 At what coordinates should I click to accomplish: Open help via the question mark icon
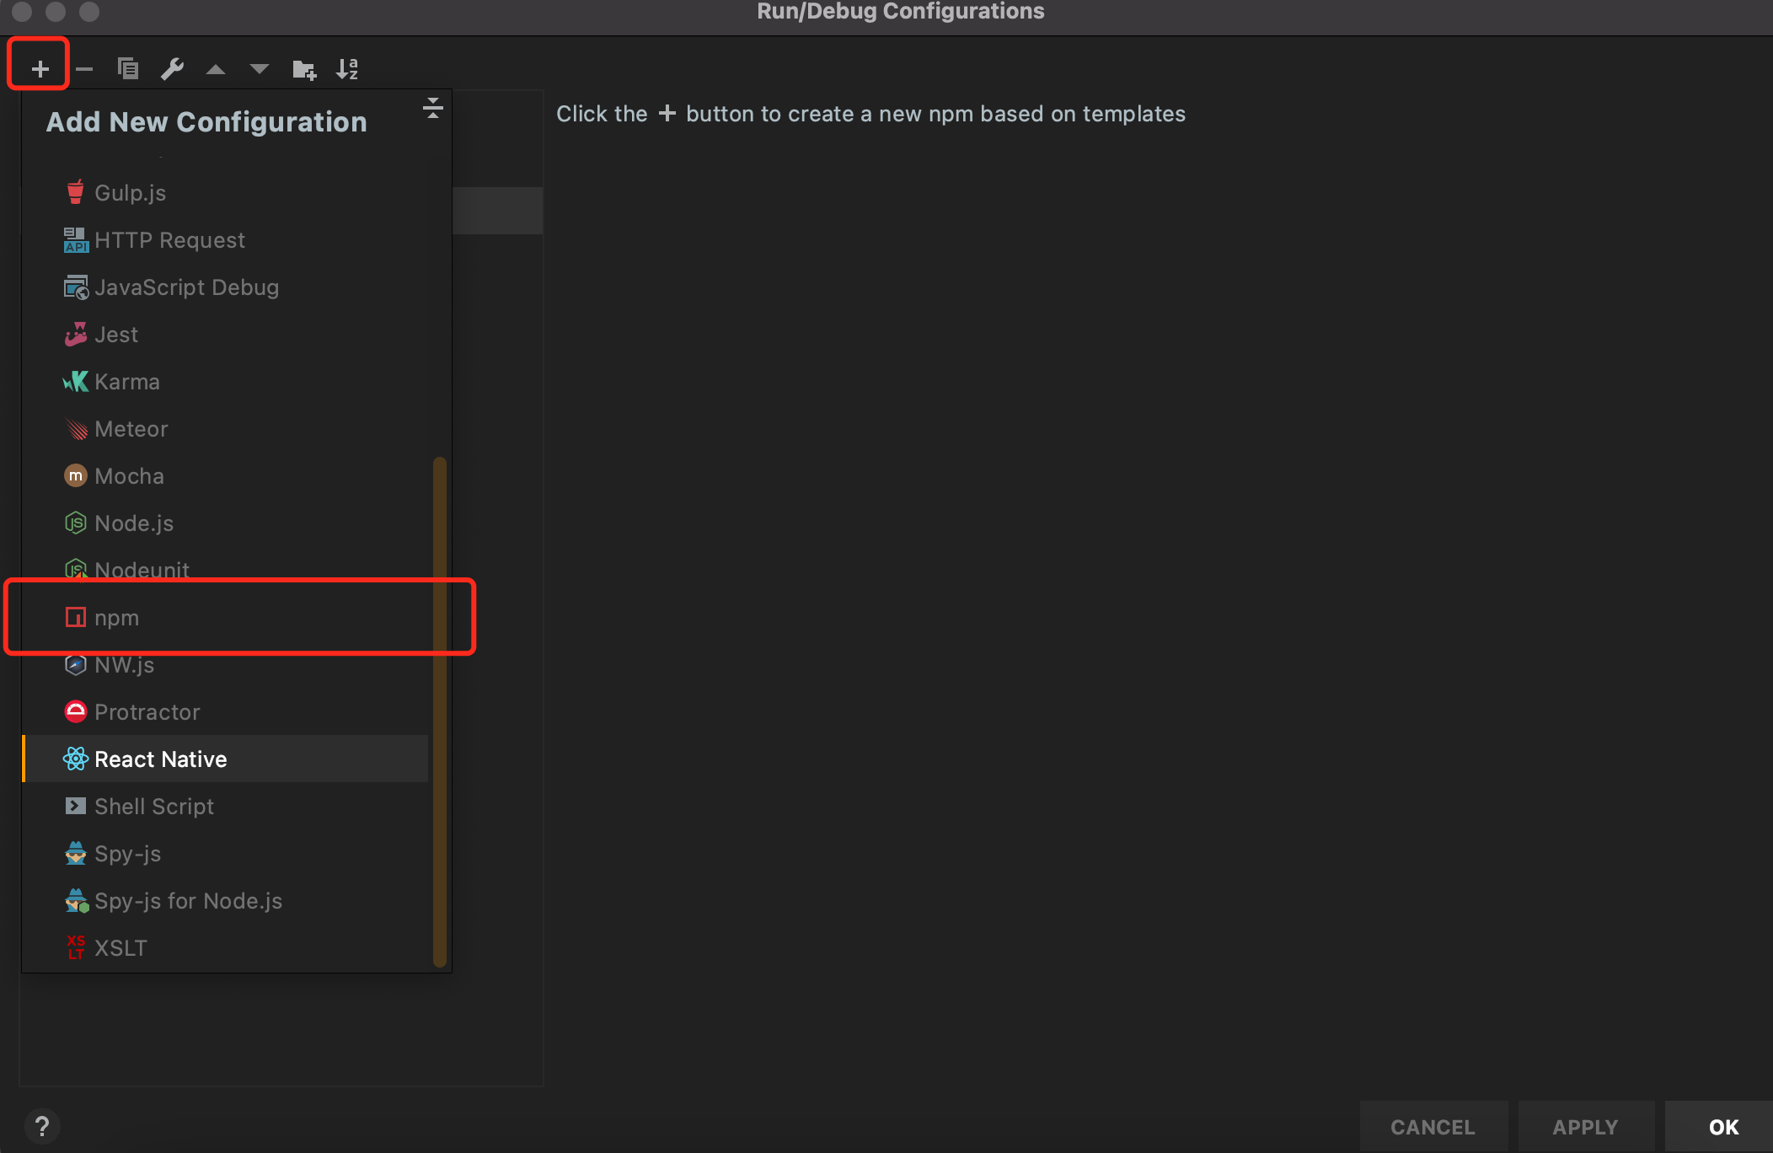43,1126
